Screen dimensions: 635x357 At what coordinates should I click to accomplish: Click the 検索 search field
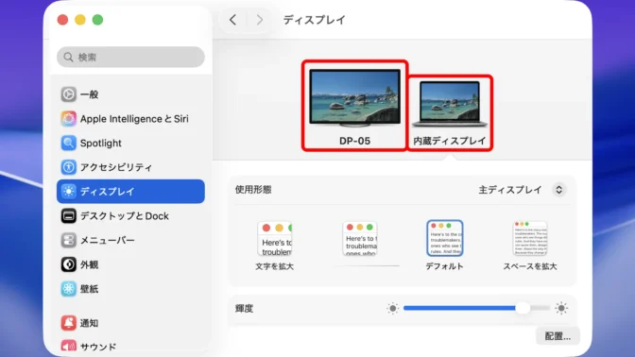(x=130, y=57)
